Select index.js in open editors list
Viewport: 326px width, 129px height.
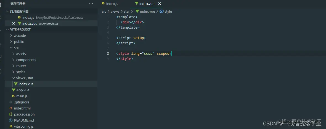[x=51, y=18]
